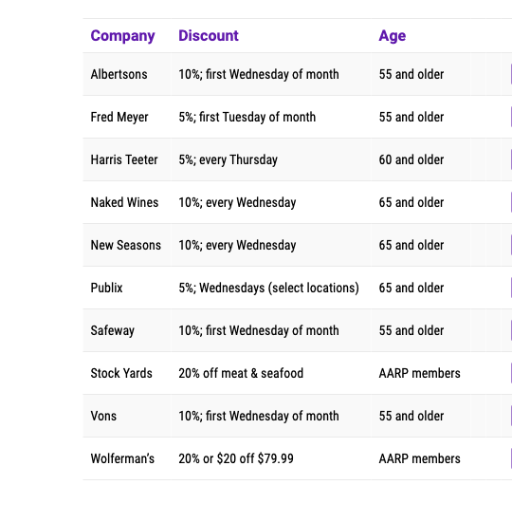Click the Vons company name

click(x=103, y=416)
